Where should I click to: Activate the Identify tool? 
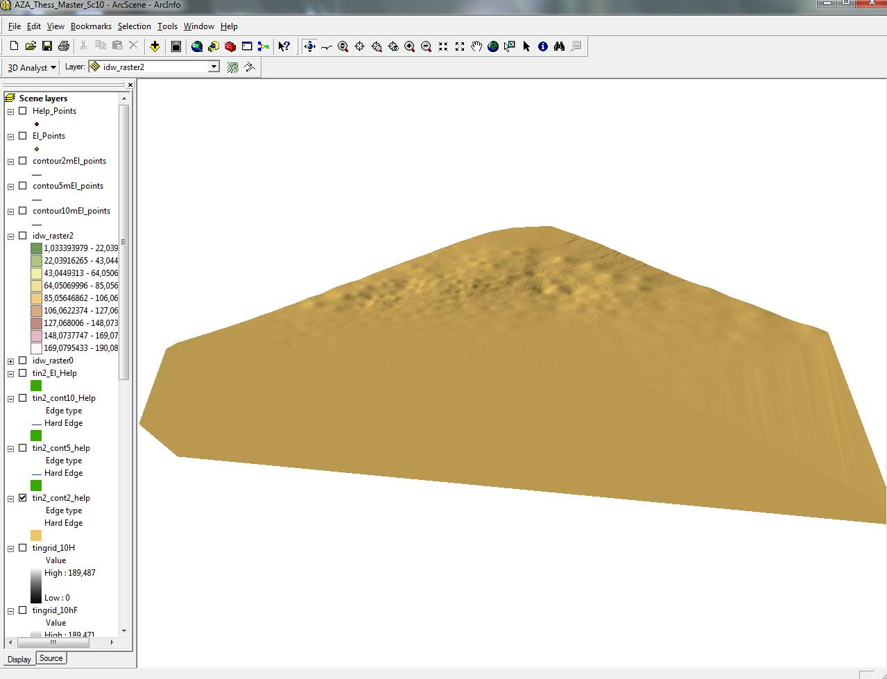point(543,46)
